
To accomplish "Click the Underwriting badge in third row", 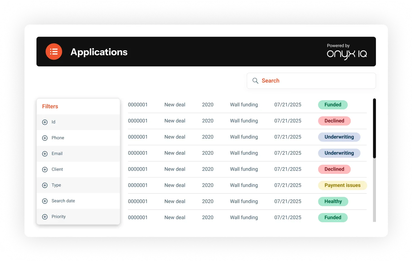I will (339, 137).
